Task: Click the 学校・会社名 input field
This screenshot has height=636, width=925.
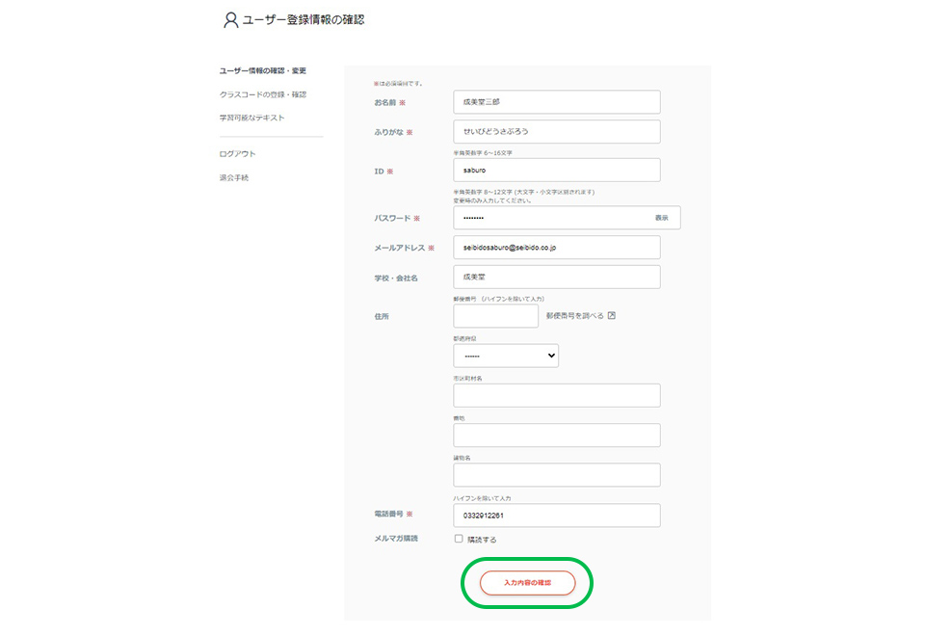Action: click(556, 277)
